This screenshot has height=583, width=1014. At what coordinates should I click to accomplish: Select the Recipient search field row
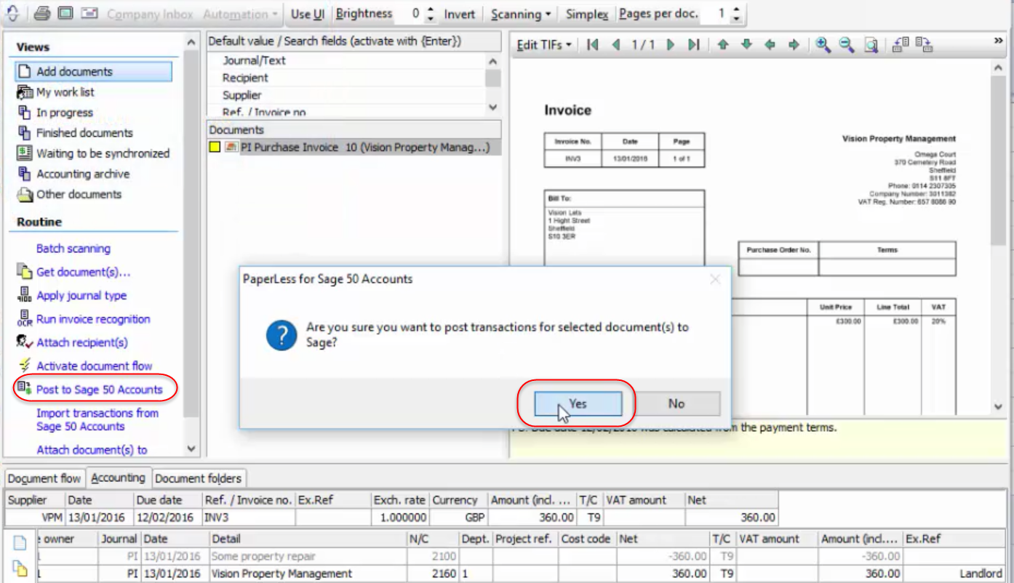(x=346, y=78)
